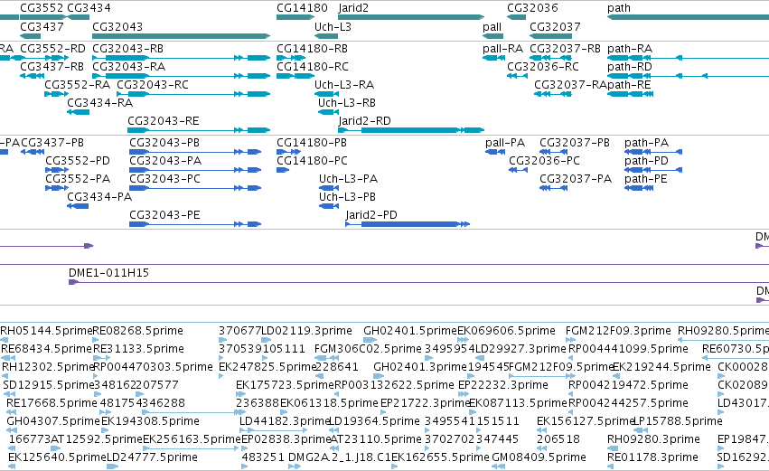Open the path-PA coding sequence
769x471 pixels.
point(647,143)
